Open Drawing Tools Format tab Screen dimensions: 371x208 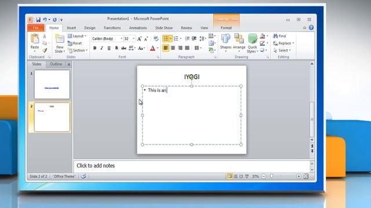(226, 28)
